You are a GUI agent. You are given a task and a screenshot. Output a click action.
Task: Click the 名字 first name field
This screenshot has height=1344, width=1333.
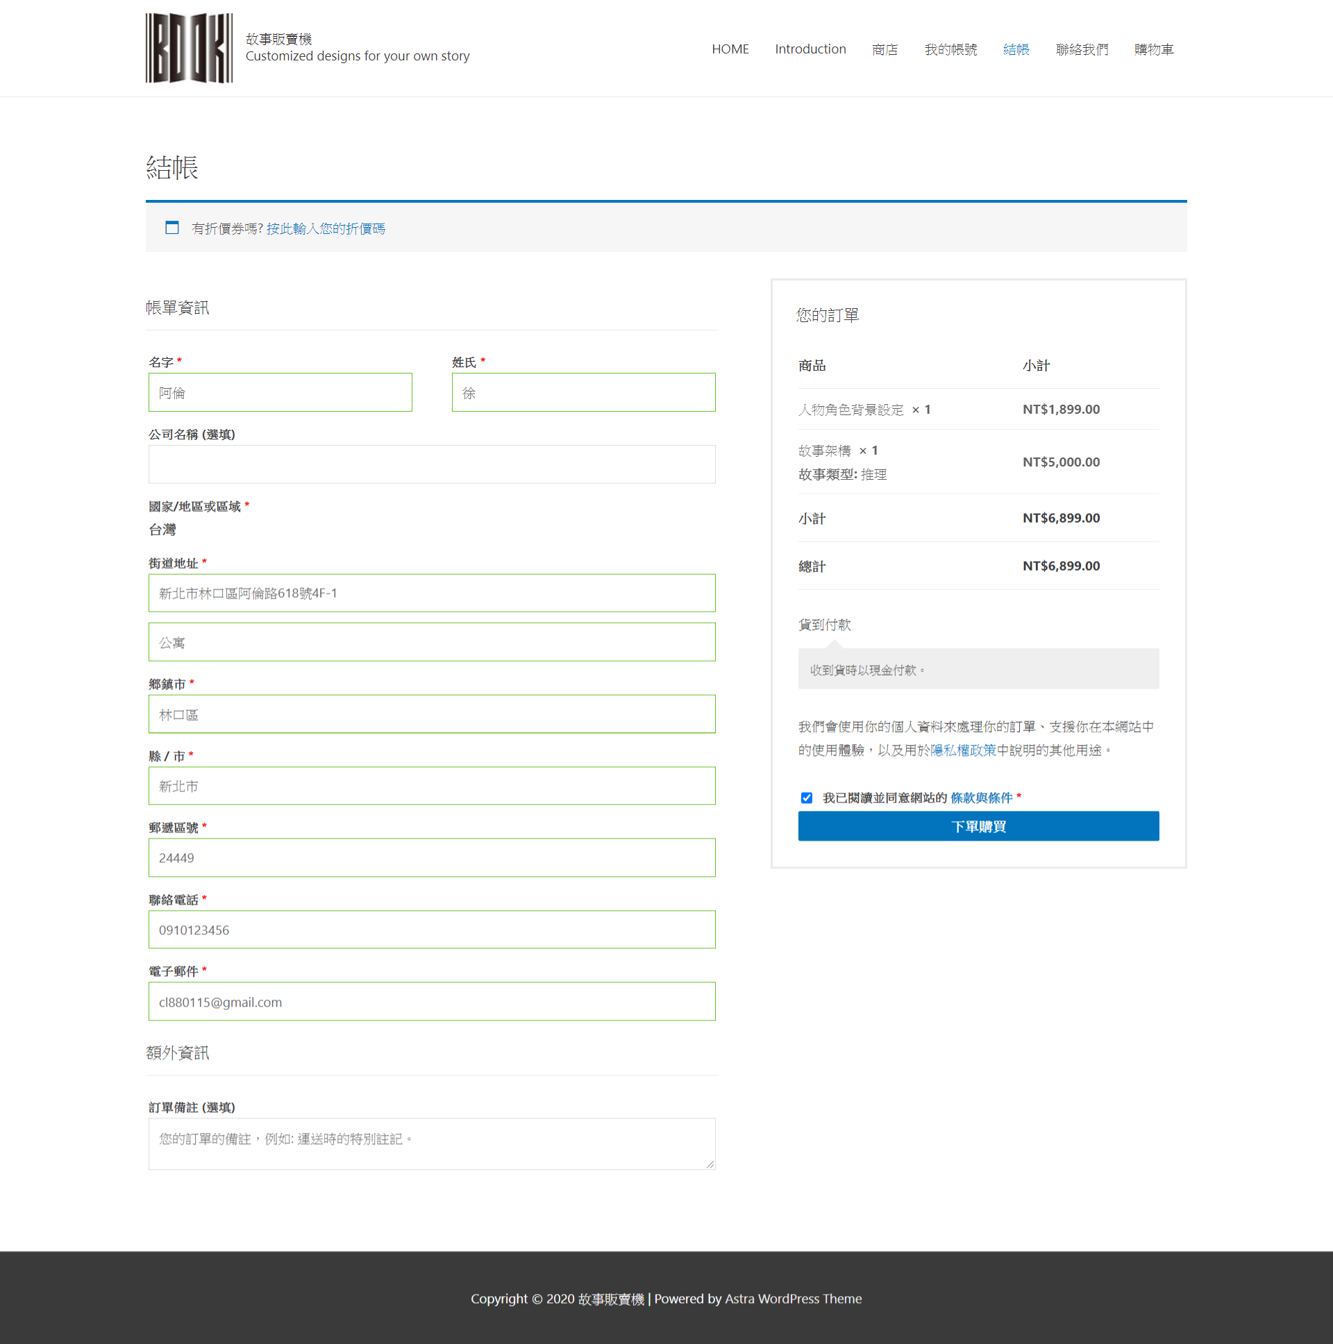click(x=280, y=392)
